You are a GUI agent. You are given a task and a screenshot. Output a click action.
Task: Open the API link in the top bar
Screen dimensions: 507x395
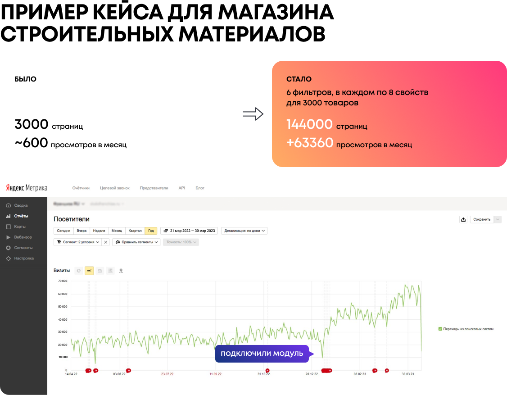point(182,188)
